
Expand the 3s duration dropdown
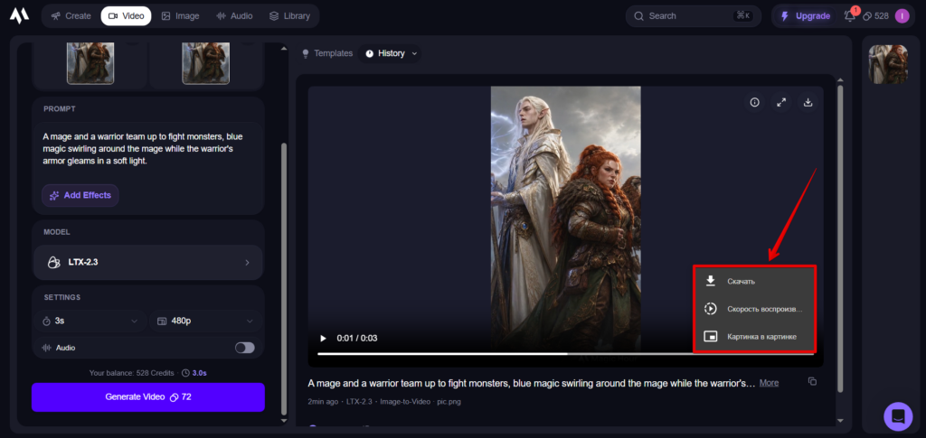[x=91, y=322]
